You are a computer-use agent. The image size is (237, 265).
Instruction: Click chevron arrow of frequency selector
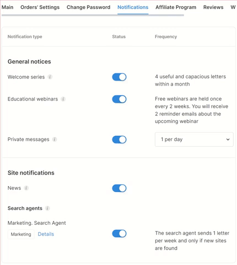pyautogui.click(x=228, y=140)
